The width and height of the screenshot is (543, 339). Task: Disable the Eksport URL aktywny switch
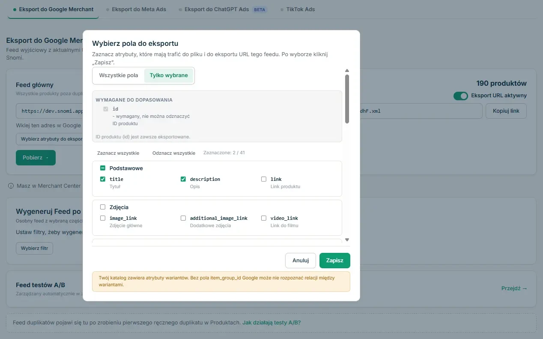[461, 96]
